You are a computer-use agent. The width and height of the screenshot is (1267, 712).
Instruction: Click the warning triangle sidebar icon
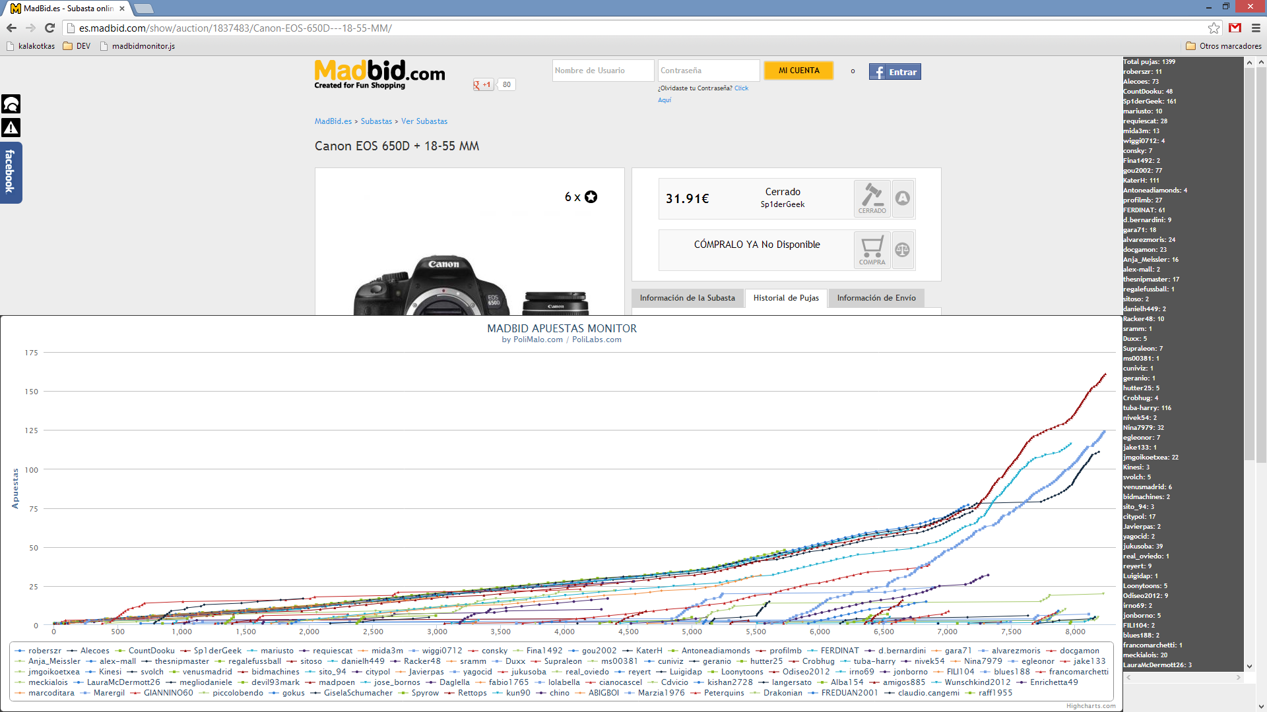pyautogui.click(x=11, y=127)
